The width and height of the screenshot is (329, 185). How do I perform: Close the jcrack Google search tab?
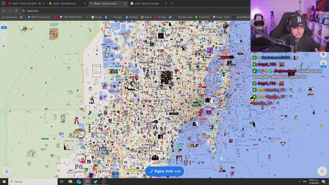click(x=166, y=4)
